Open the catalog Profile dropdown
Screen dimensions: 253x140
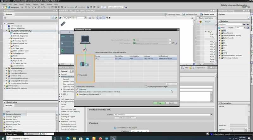point(245,28)
